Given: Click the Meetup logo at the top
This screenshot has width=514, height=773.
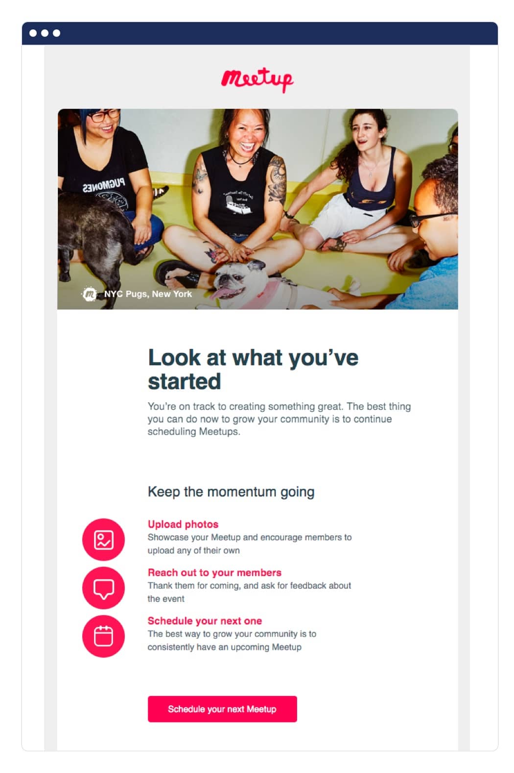Looking at the screenshot, I should (257, 79).
